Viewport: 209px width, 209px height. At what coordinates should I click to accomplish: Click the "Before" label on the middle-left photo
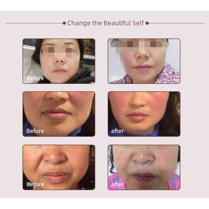point(35,131)
